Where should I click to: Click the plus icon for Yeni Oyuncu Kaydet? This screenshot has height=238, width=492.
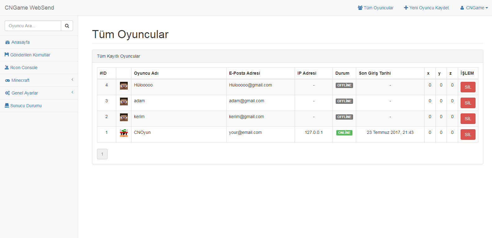406,8
